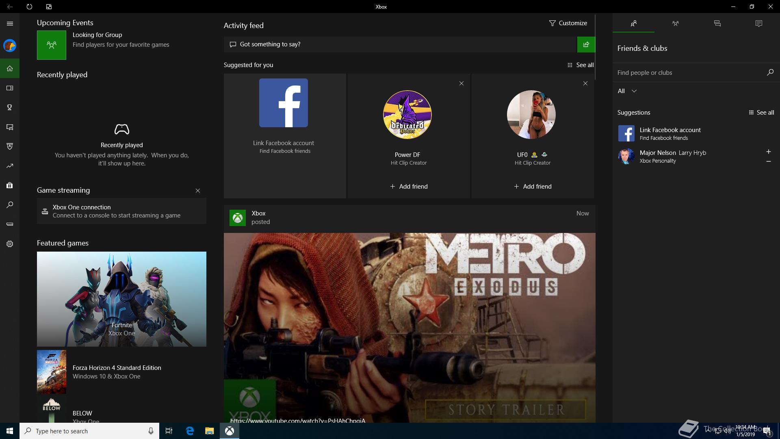Open UFO's avatar
This screenshot has height=439, width=780.
coord(531,114)
